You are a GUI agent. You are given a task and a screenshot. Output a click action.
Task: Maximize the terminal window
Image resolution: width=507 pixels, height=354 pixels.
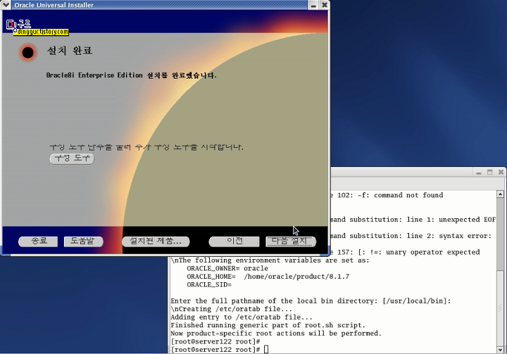[x=490, y=172]
